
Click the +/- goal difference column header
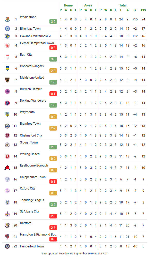pos(135,10)
